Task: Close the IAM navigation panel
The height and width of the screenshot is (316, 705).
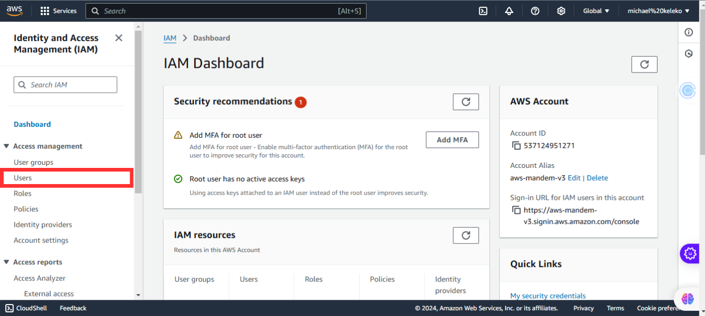Action: [119, 38]
